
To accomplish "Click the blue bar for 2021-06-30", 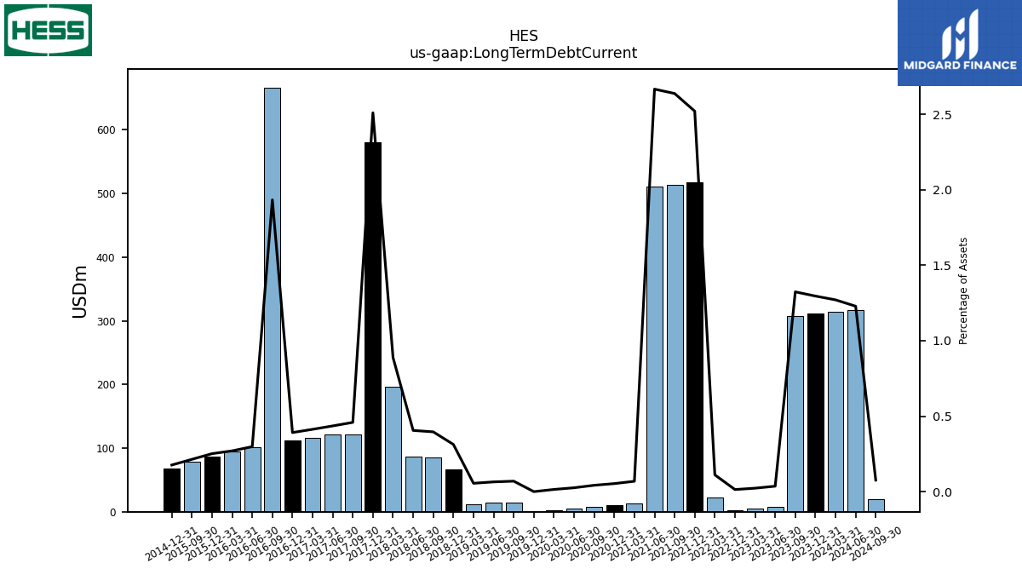I will 655,349.
